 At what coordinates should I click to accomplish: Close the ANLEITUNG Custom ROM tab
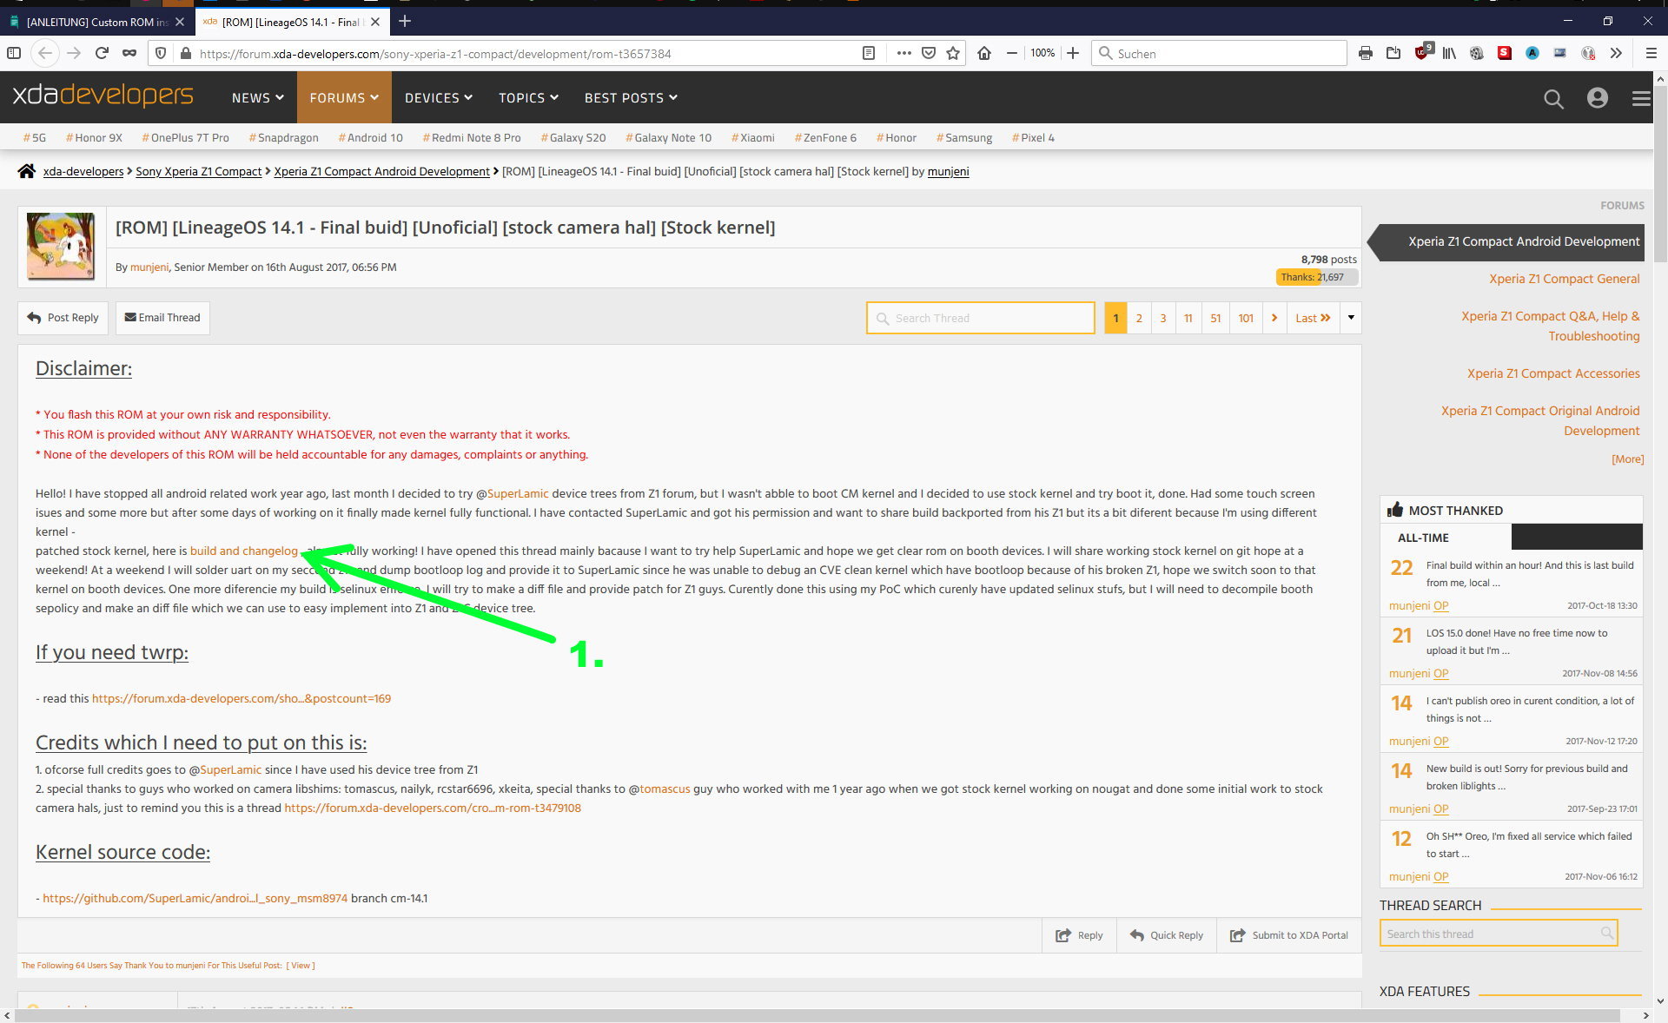(180, 22)
